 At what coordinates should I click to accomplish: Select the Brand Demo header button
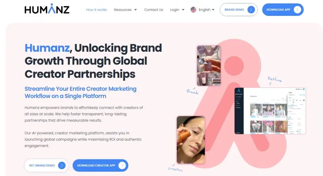click(239, 10)
